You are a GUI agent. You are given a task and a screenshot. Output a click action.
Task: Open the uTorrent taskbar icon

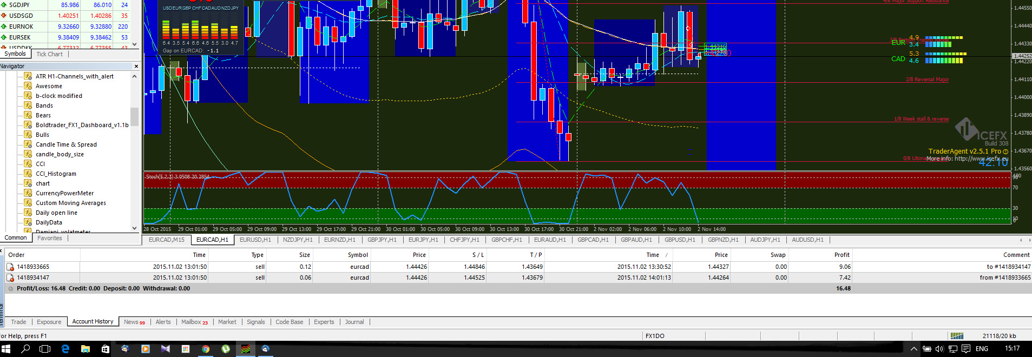tap(226, 349)
